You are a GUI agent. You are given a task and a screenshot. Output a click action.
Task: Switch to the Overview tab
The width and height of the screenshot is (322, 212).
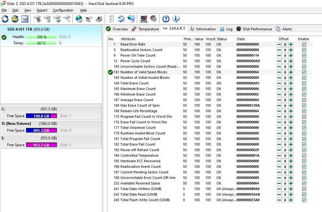click(117, 29)
